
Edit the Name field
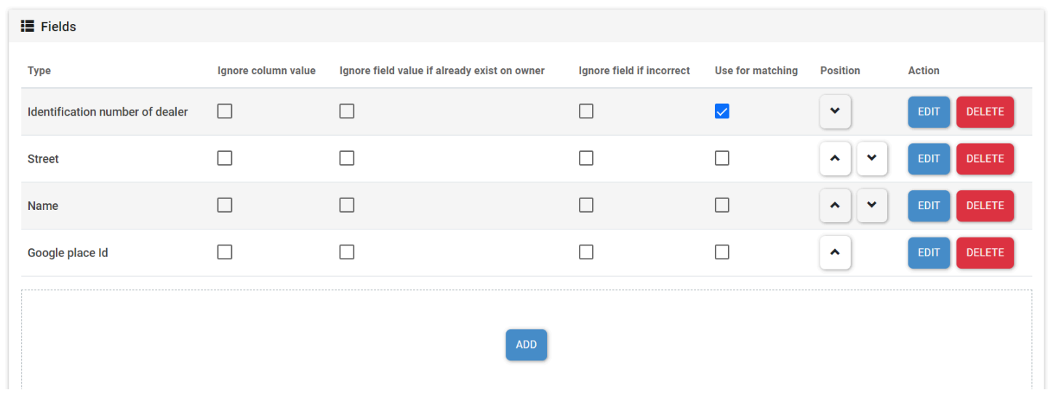tap(929, 206)
